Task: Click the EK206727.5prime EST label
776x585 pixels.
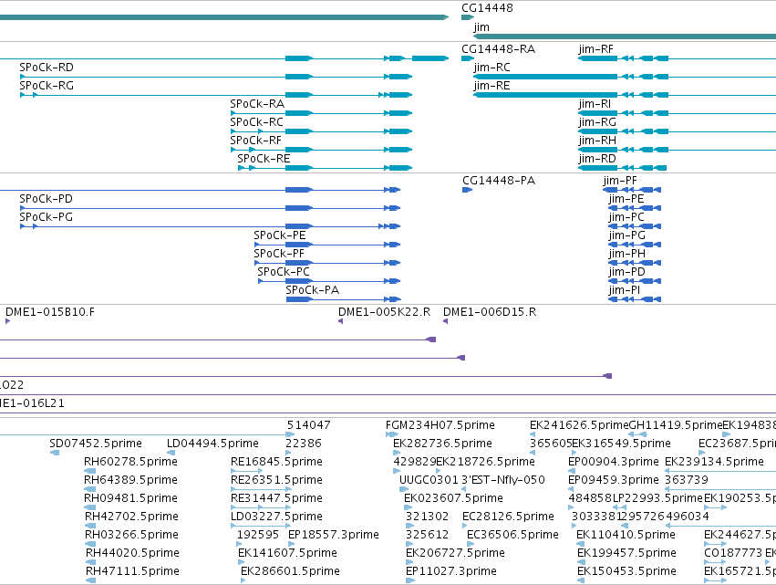Action: pyautogui.click(x=455, y=553)
